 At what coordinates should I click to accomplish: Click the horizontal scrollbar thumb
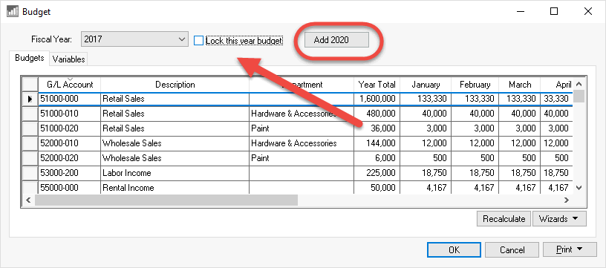pos(166,200)
